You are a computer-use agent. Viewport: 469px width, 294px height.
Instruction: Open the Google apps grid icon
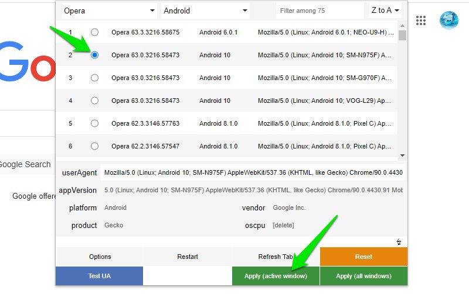pos(420,20)
